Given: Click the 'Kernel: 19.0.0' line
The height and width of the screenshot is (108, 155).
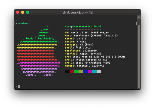Looking at the screenshot, I should click(x=75, y=38).
